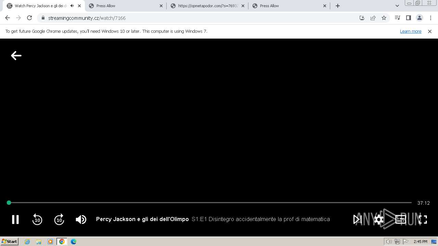Share this page icon

pos(373,18)
